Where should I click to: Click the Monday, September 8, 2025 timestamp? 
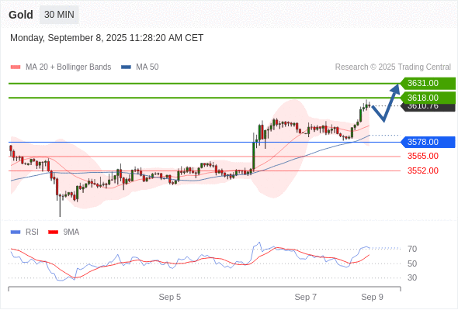pyautogui.click(x=106, y=38)
